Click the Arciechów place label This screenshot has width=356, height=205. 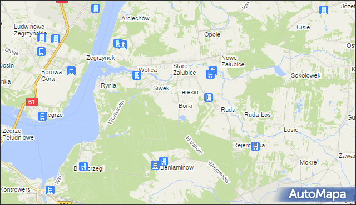[135, 18]
